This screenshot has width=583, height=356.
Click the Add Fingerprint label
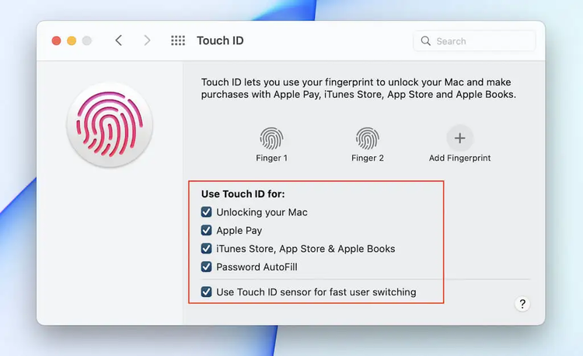click(x=460, y=158)
